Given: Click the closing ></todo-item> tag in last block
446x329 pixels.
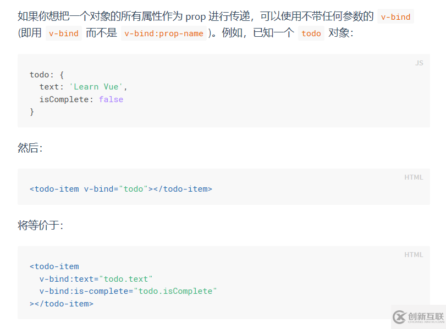Looking at the screenshot, I should [61, 304].
